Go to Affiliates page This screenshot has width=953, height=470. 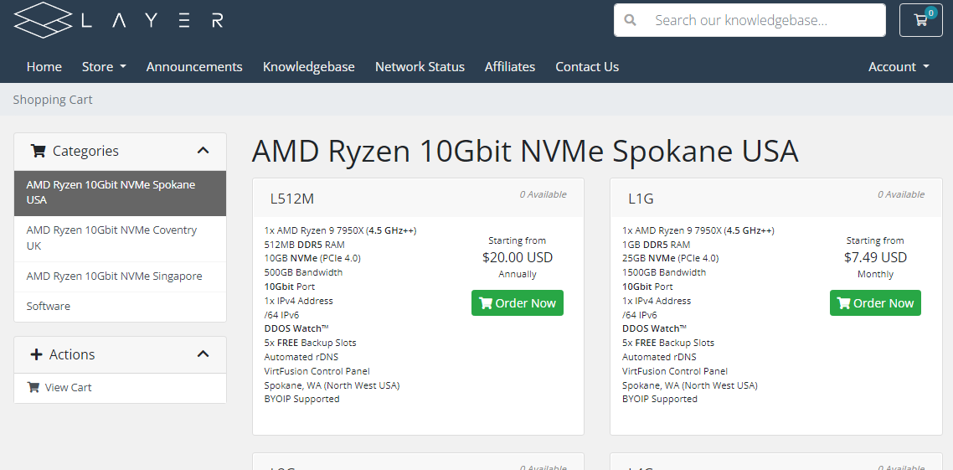click(x=510, y=67)
